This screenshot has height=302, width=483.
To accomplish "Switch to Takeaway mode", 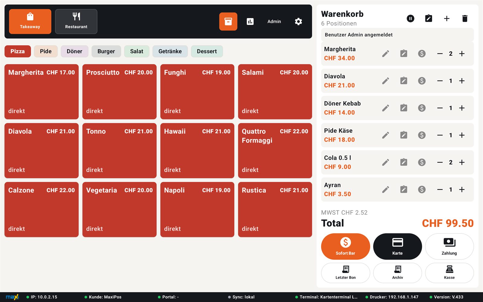I will click(30, 21).
